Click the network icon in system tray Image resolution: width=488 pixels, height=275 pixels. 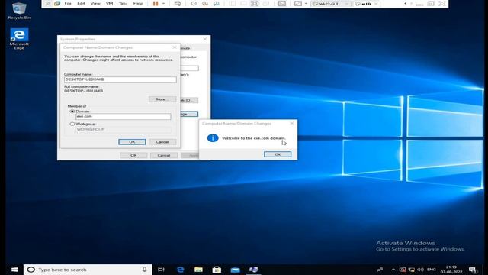(x=412, y=270)
